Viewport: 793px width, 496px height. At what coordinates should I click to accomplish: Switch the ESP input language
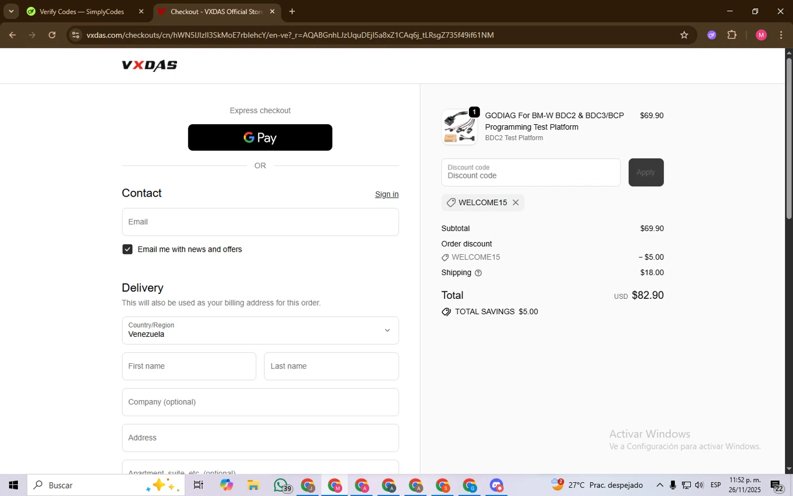coord(716,485)
